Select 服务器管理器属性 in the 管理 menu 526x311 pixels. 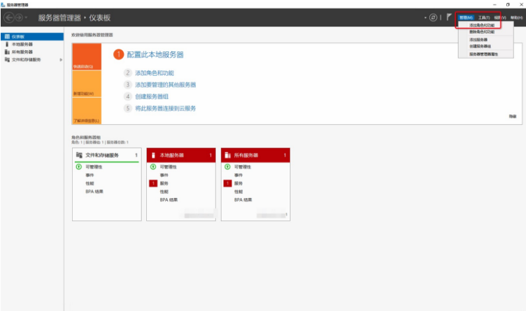(483, 54)
